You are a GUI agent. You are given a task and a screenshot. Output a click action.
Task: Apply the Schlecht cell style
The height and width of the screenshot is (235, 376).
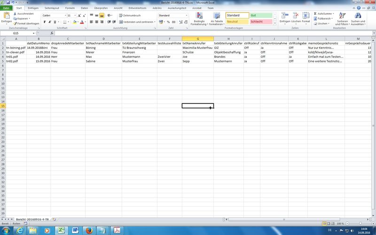click(x=260, y=22)
